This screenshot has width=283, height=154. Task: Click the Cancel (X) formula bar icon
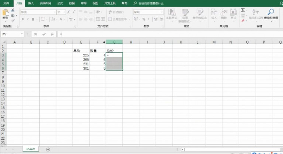click(36, 34)
